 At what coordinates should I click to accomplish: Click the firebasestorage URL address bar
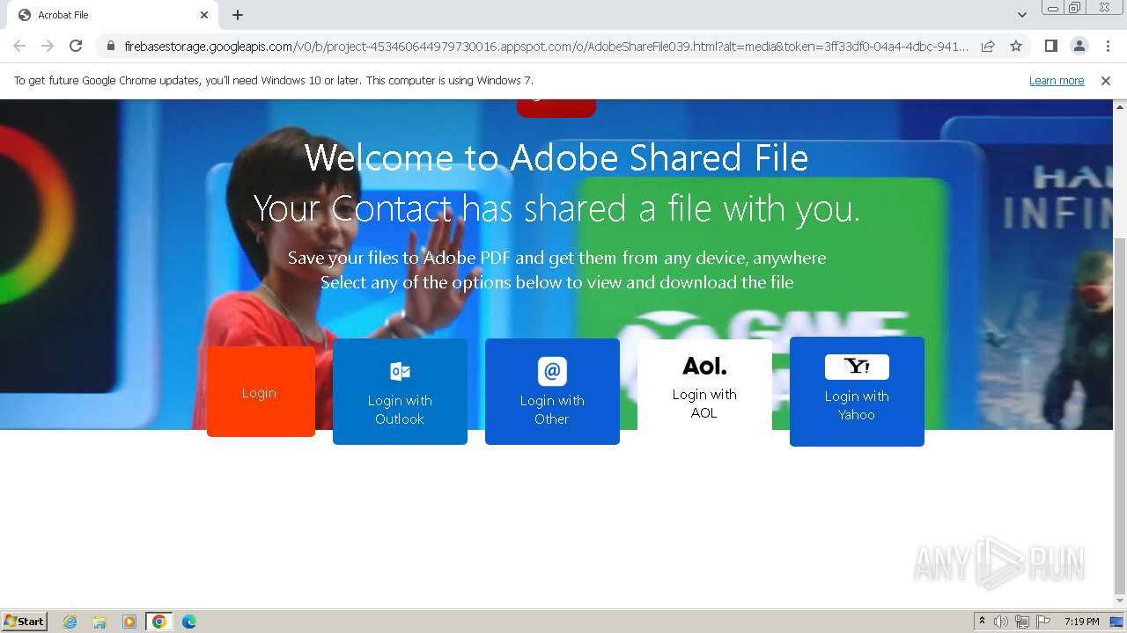pos(546,46)
